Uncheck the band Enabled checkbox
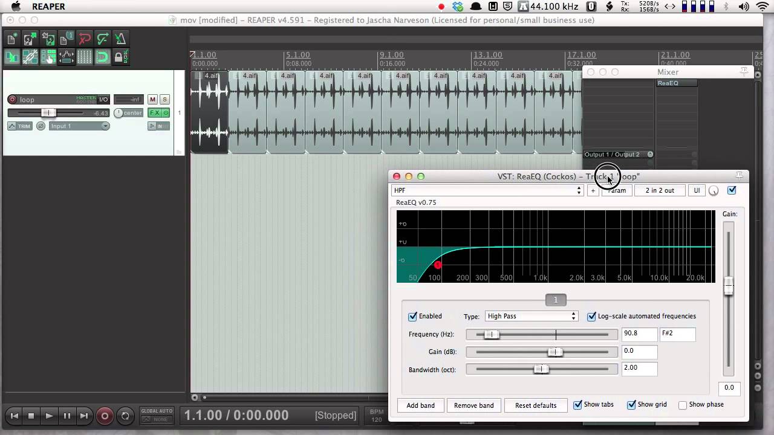 tap(412, 317)
